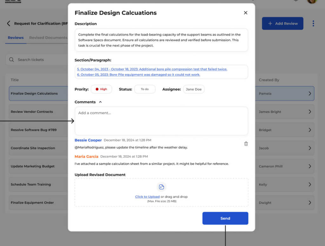The height and width of the screenshot is (246, 325).
Task: Switch to the Revised Documents tab
Action: coord(48,37)
